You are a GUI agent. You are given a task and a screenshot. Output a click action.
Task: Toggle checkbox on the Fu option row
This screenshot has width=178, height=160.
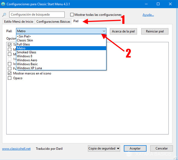click(10, 68)
